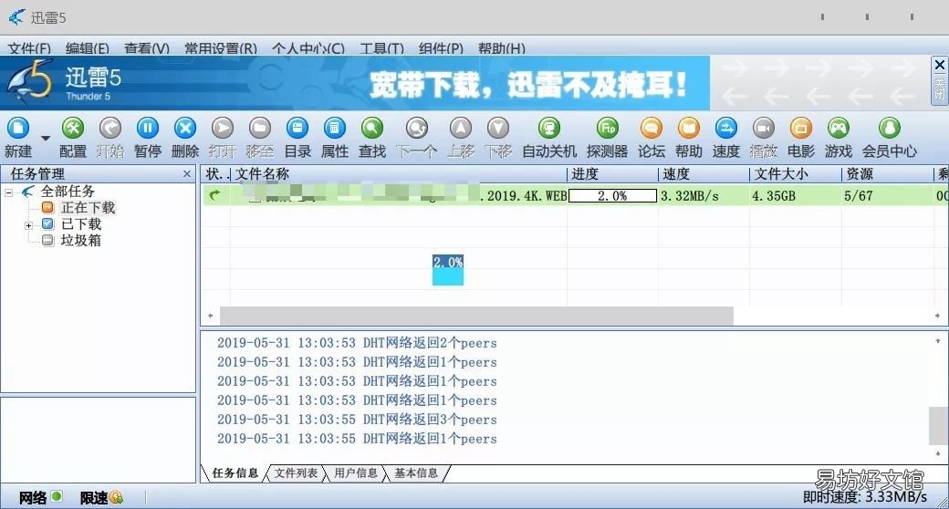
Task: Click the 查找 search icon
Action: pyautogui.click(x=372, y=128)
